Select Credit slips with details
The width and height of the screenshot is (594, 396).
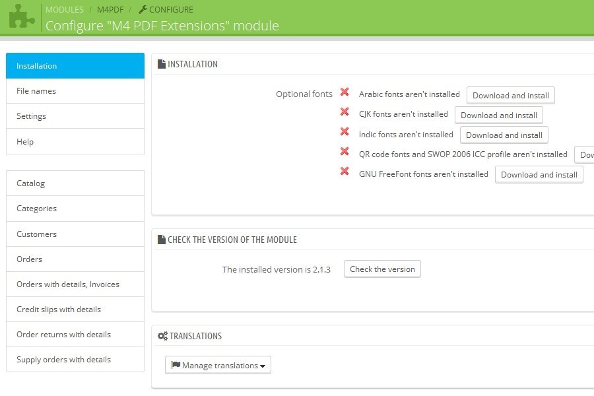[x=75, y=310]
